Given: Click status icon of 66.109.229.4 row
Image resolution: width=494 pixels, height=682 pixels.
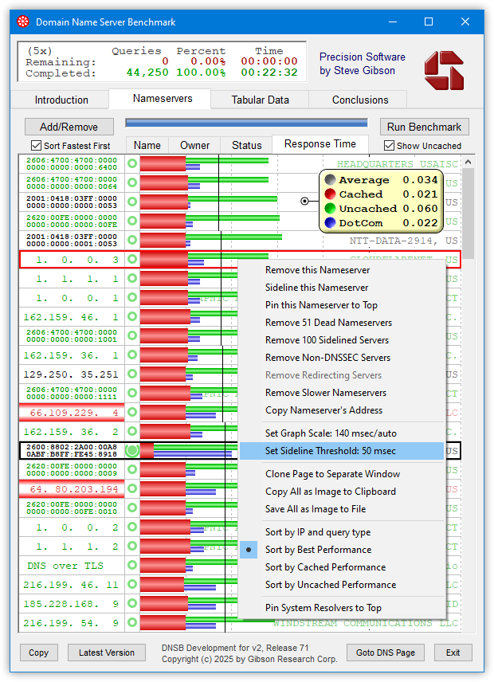Looking at the screenshot, I should point(132,413).
